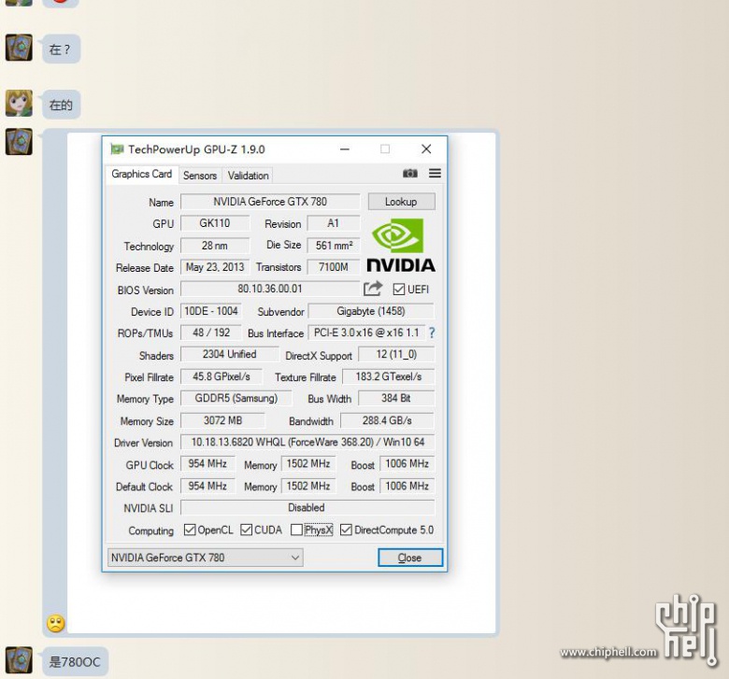Click the Gigabyte (1458) Subvendor value
This screenshot has height=679, width=729.
click(371, 311)
